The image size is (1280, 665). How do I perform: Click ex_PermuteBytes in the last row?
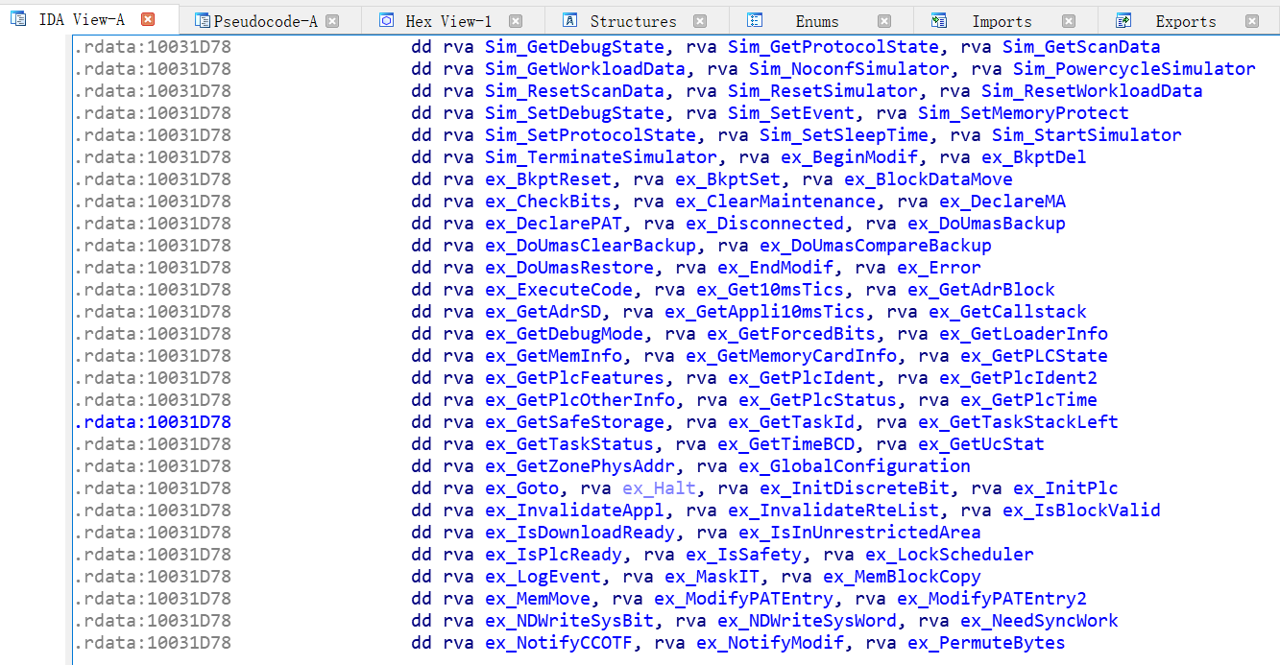click(x=986, y=643)
